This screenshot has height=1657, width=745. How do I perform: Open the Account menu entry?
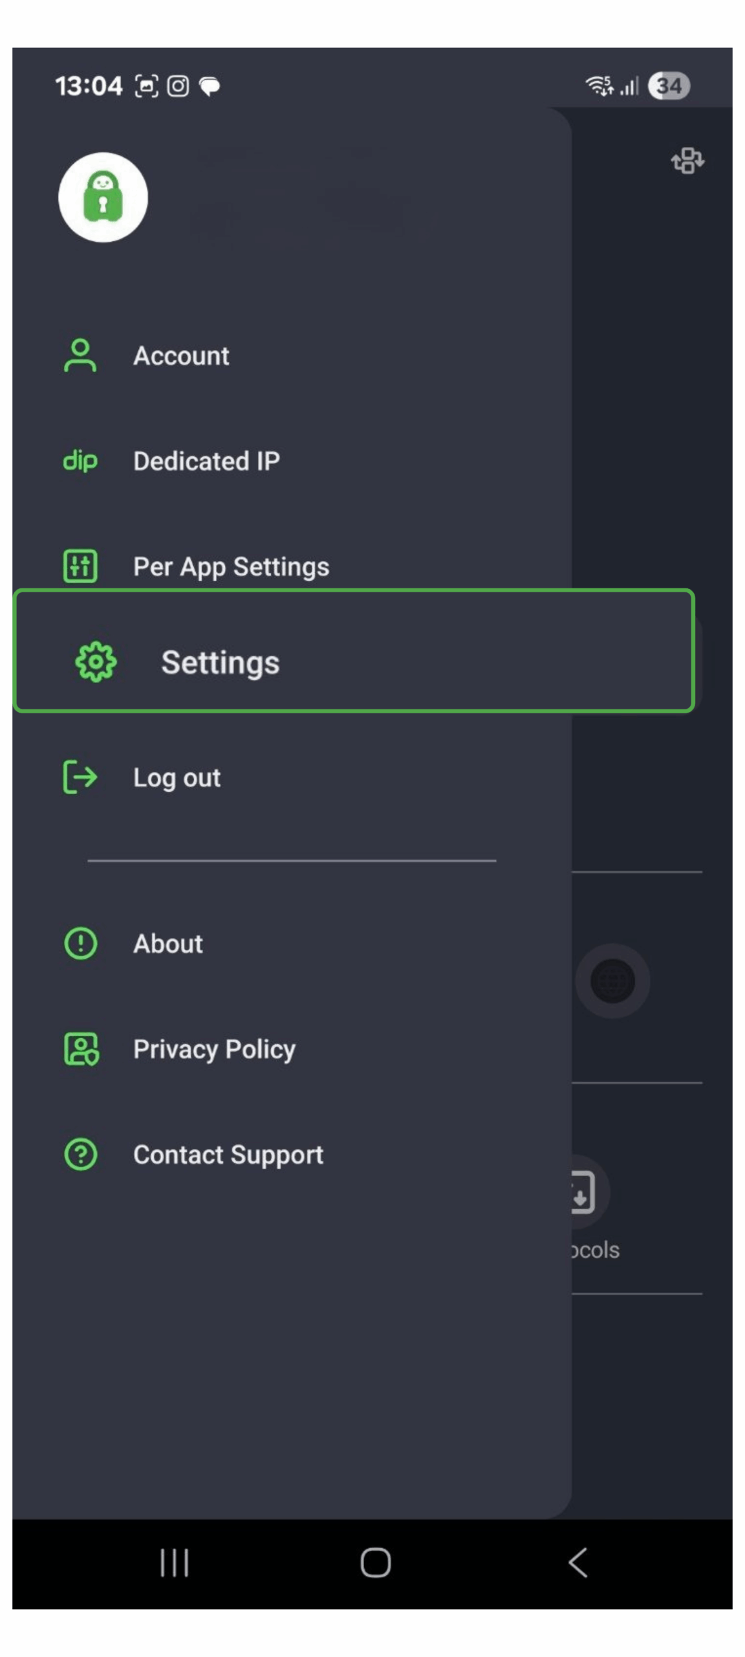181,356
